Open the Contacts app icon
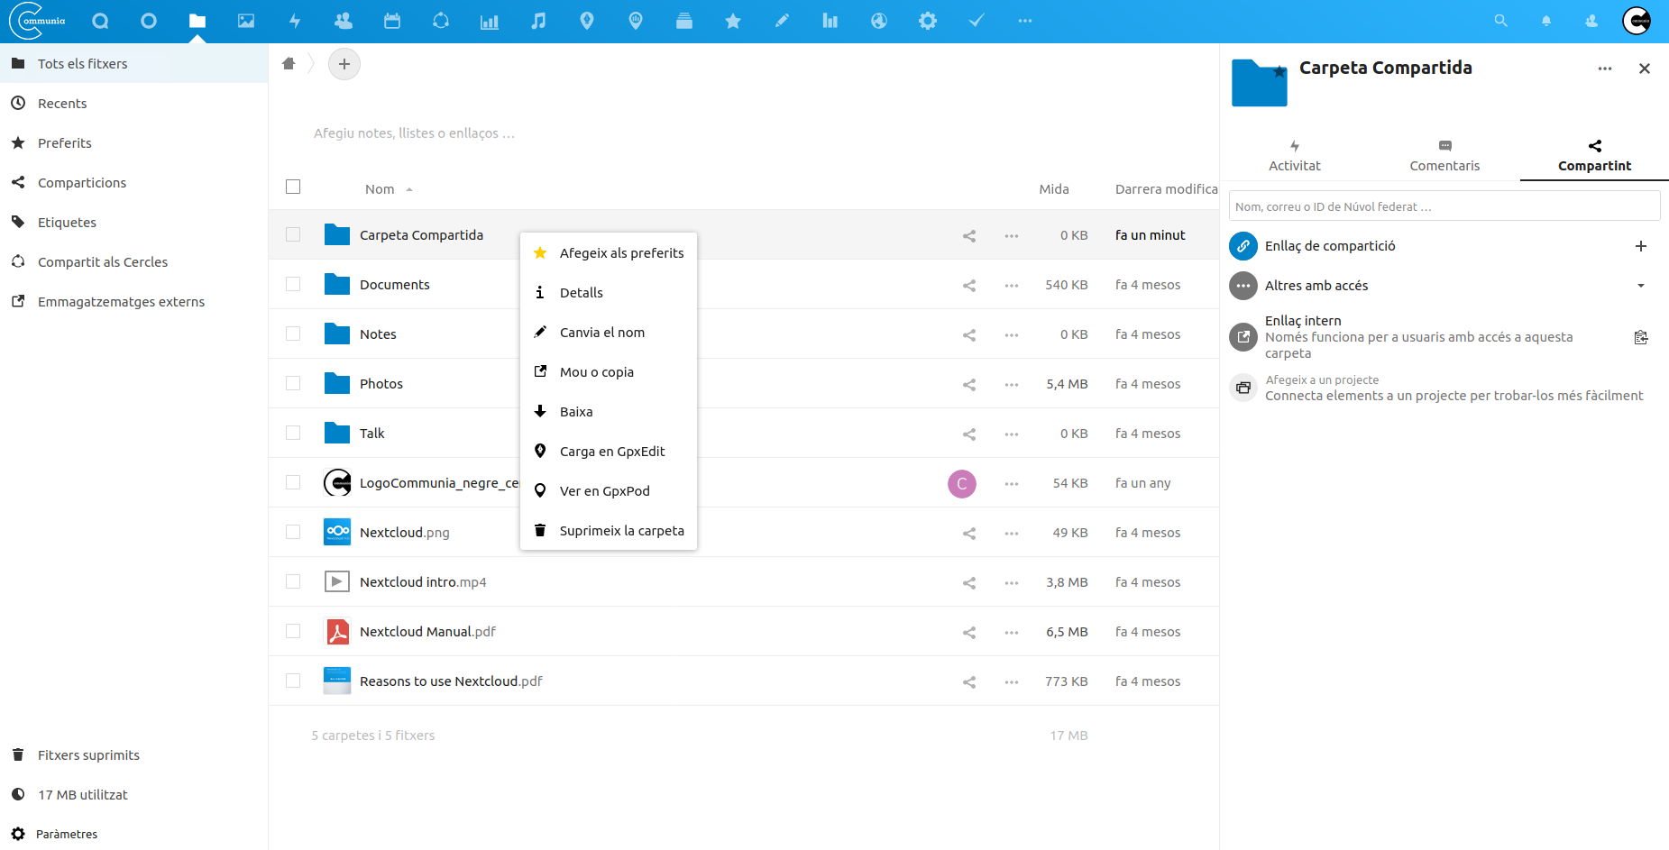The image size is (1669, 850). click(x=344, y=21)
